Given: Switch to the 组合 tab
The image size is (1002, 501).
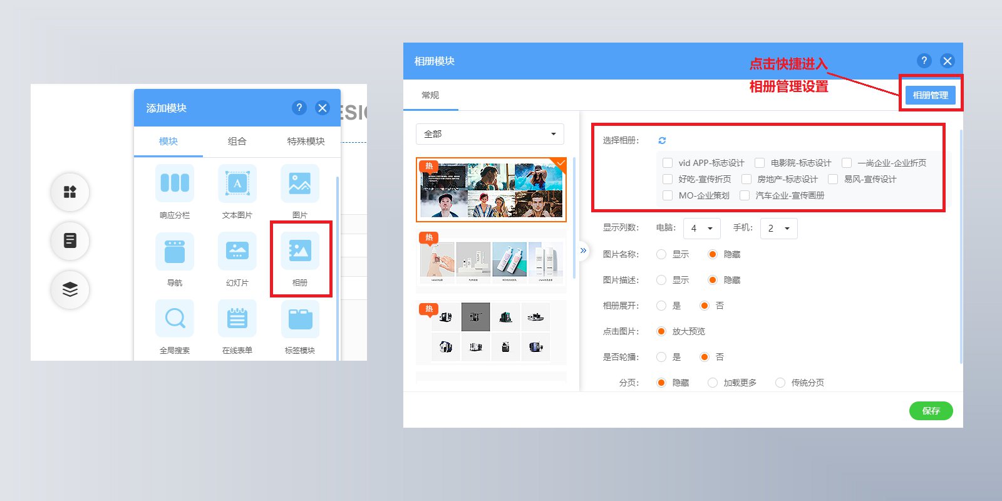Looking at the screenshot, I should pos(237,142).
